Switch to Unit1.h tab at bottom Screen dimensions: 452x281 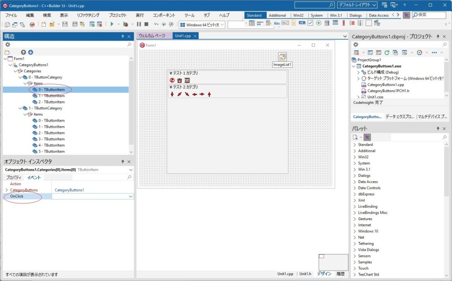click(305, 274)
